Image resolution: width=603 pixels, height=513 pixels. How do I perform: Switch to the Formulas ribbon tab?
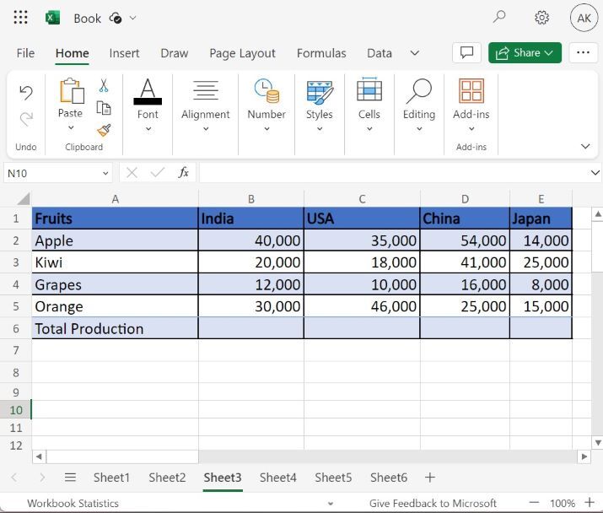point(321,53)
